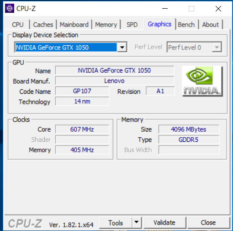Click the Tools button
Screen dimensions: 233x231
pos(116,223)
